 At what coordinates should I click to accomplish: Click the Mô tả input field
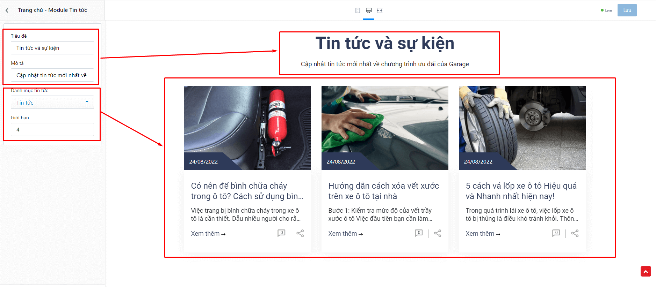coord(52,75)
